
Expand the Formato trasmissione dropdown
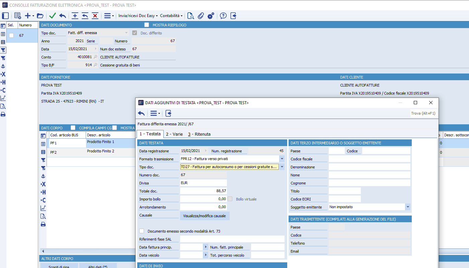click(282, 159)
